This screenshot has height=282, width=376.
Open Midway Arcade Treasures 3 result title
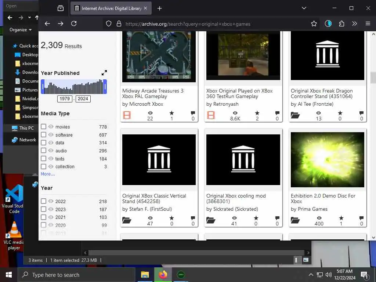click(153, 94)
